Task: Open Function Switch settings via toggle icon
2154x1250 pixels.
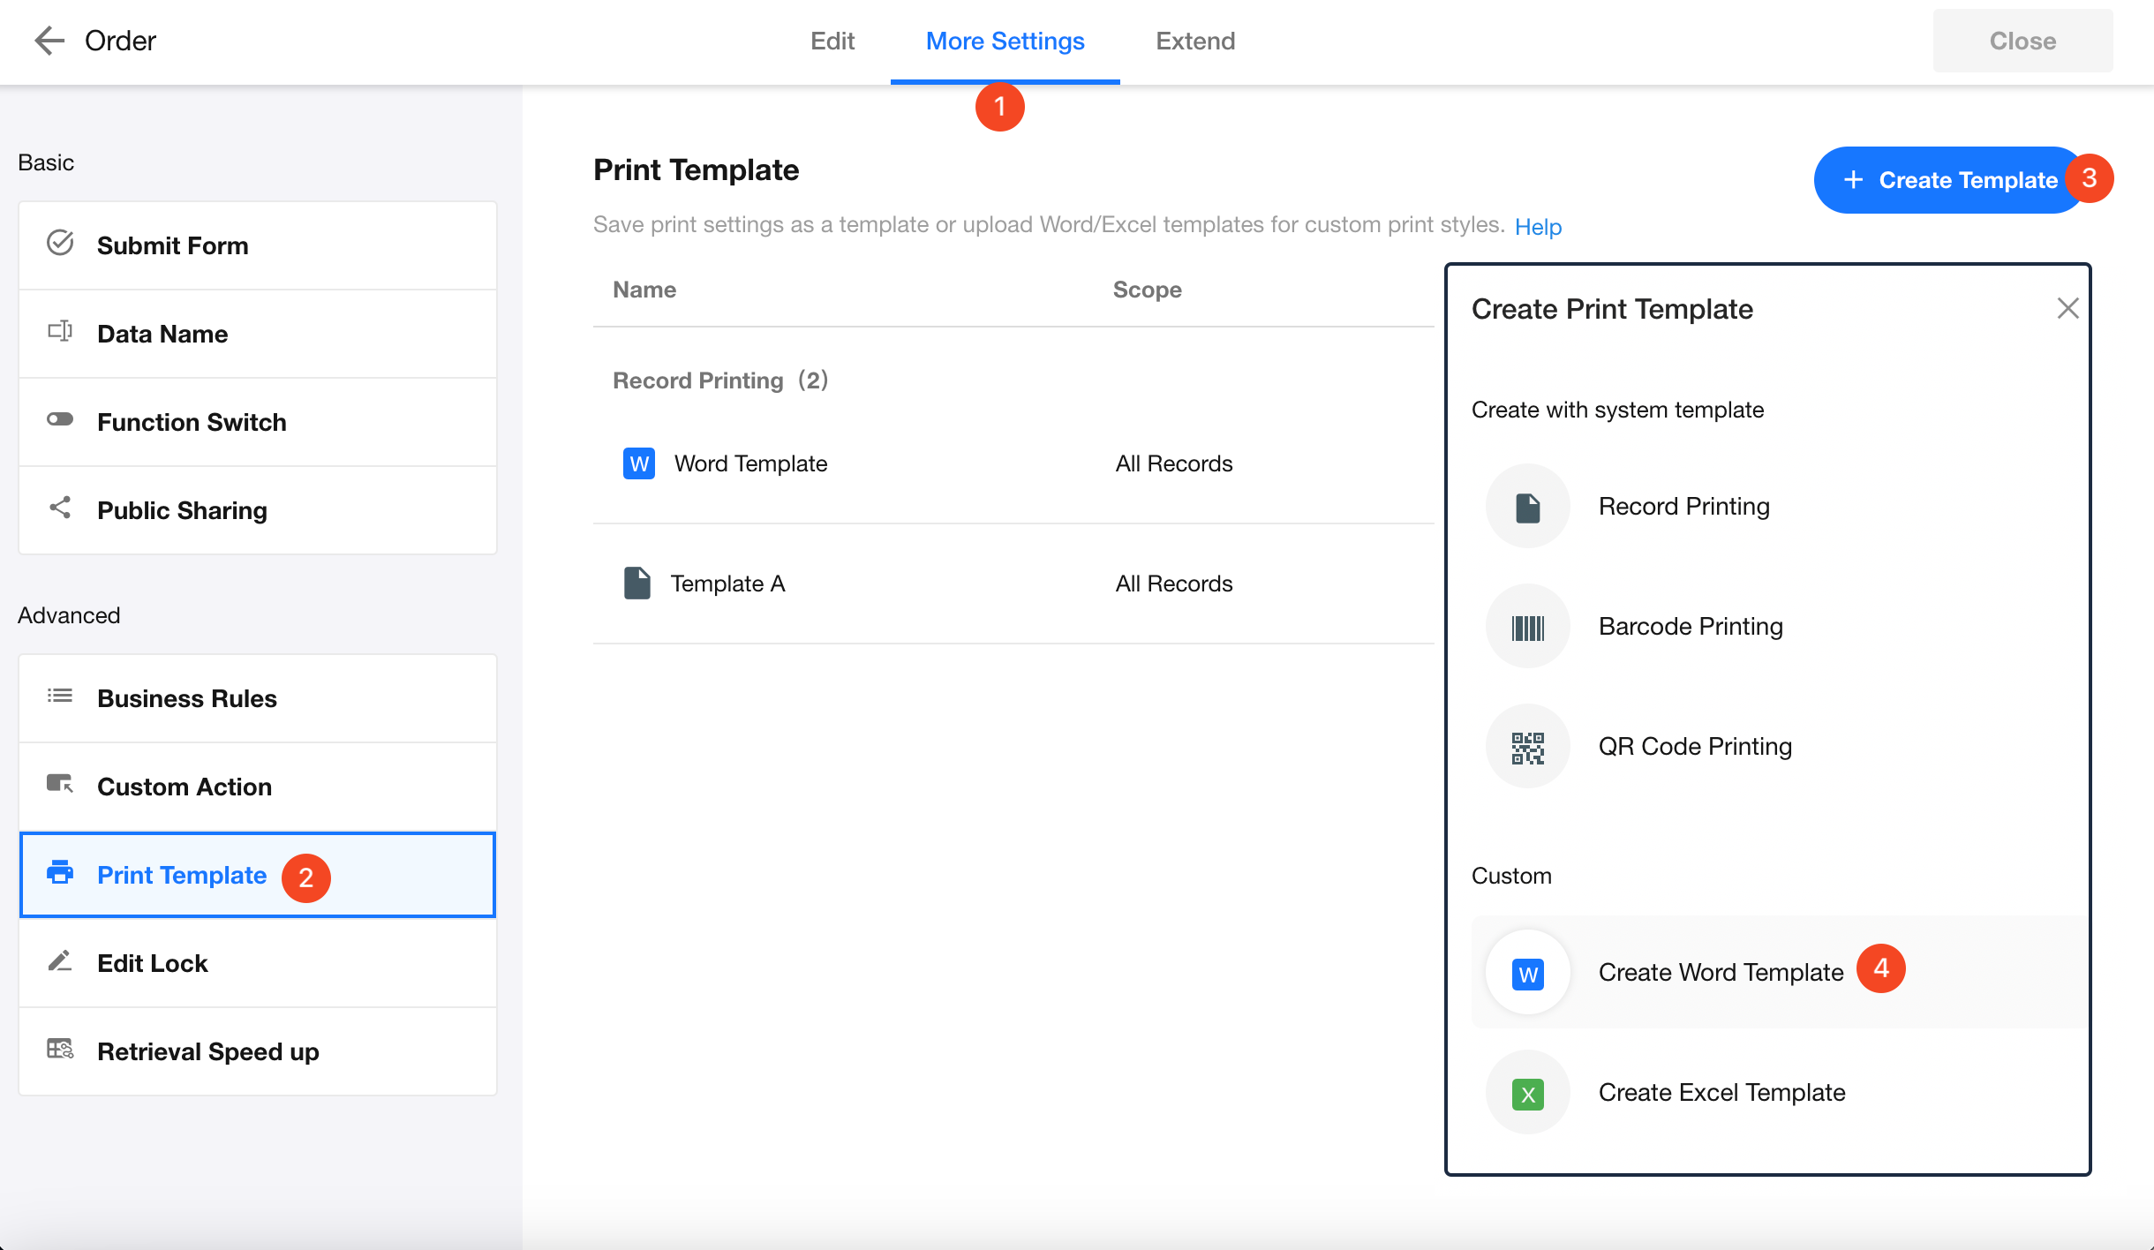Action: tap(60, 420)
